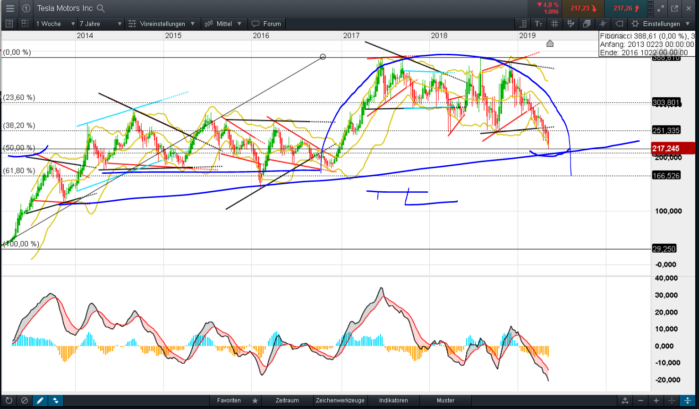The height and width of the screenshot is (409, 699).
Task: Toggle the highlighted vertical split icon
Action: point(688,400)
